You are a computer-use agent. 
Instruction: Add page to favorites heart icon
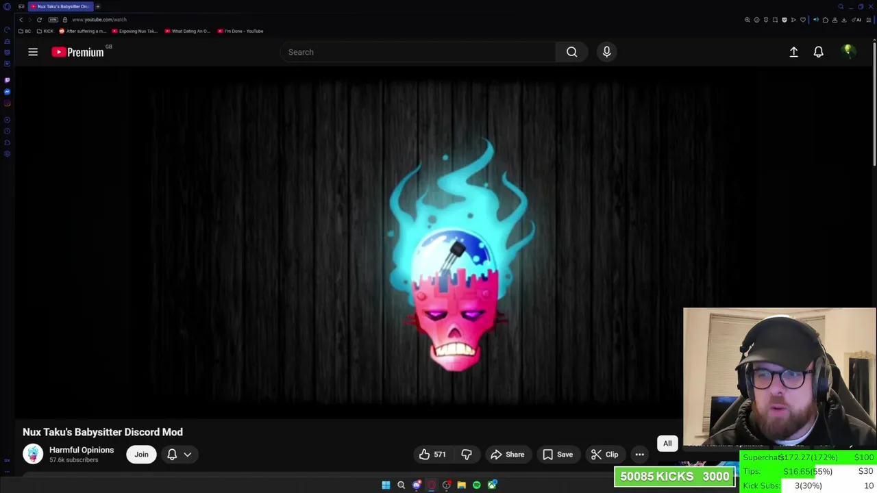point(803,20)
